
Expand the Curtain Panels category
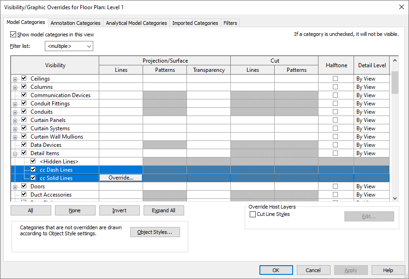pos(15,121)
